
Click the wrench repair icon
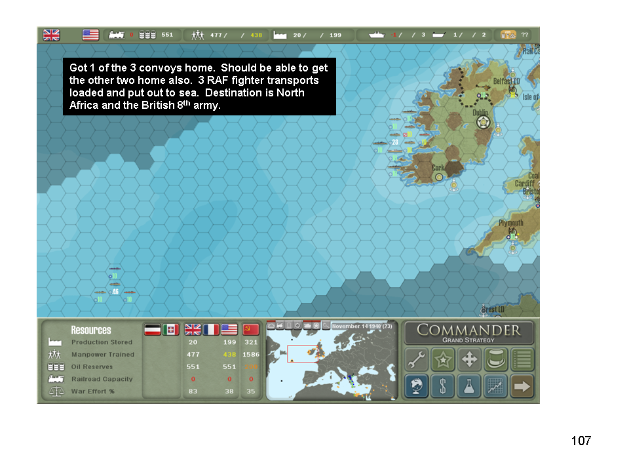coord(417,360)
